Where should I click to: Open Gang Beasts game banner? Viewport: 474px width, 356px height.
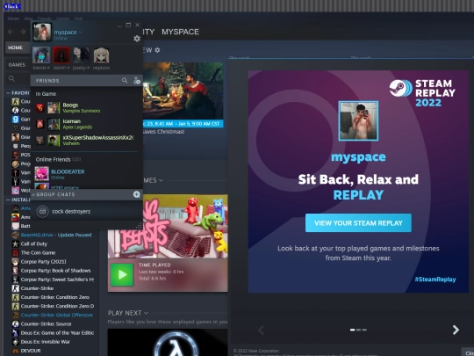tap(168, 226)
